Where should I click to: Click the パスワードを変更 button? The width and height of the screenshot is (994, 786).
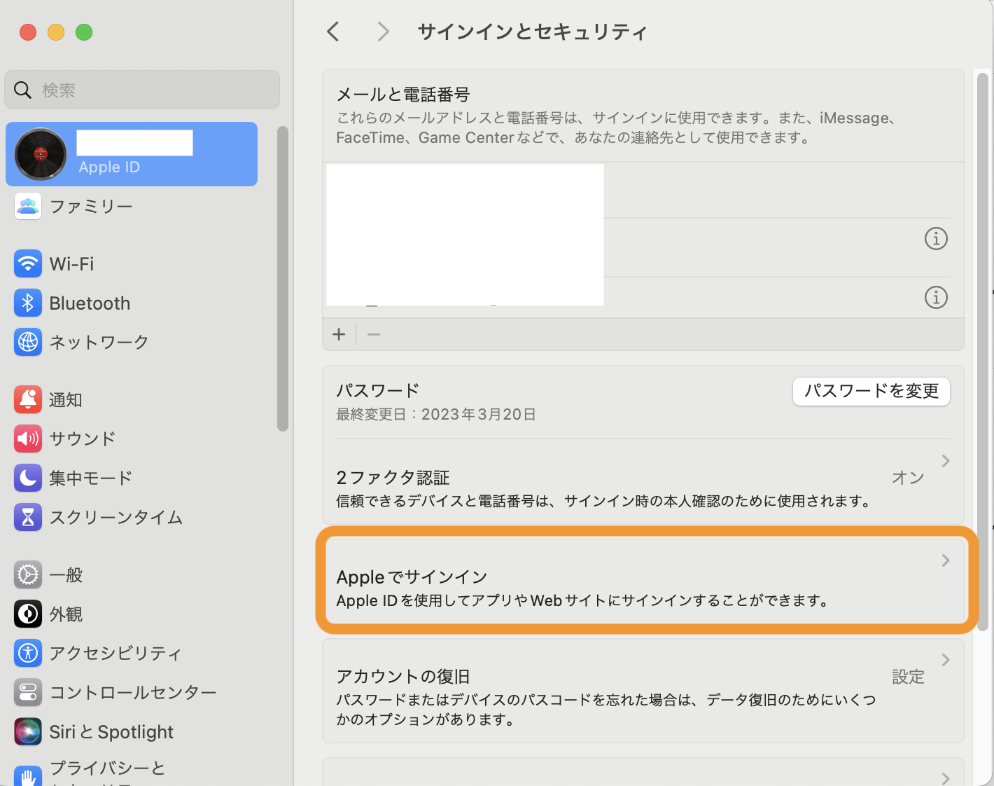(x=871, y=391)
